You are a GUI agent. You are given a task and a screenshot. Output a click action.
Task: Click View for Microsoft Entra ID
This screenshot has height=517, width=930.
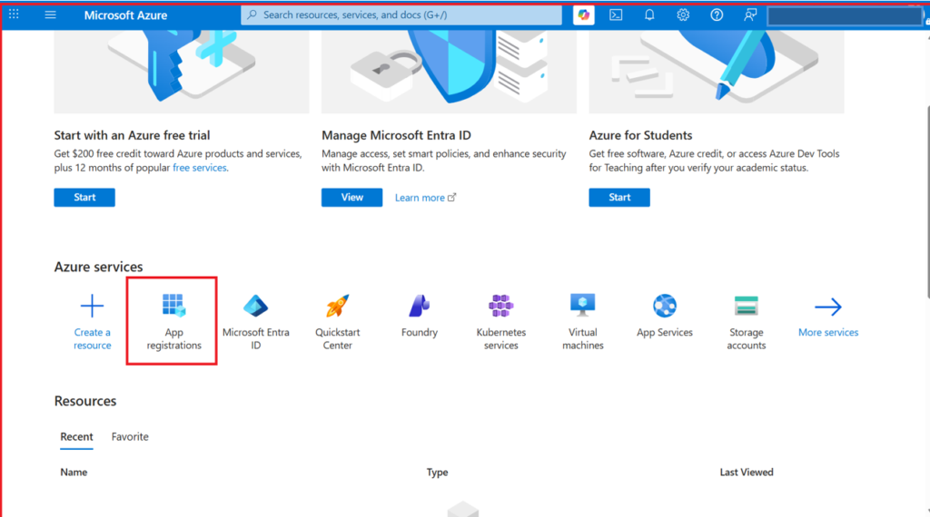(x=351, y=197)
